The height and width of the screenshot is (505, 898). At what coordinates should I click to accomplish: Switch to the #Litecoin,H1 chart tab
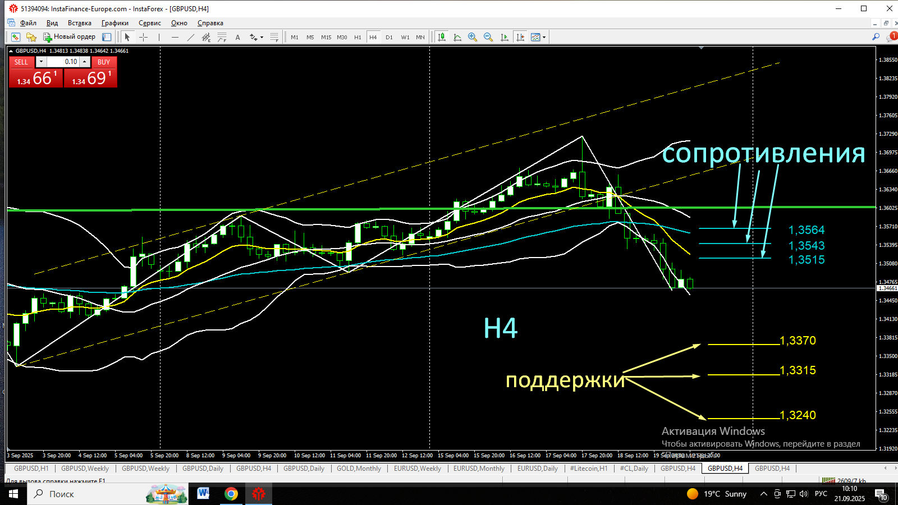(x=589, y=469)
